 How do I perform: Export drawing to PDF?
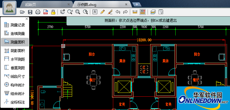[x=46, y=12]
